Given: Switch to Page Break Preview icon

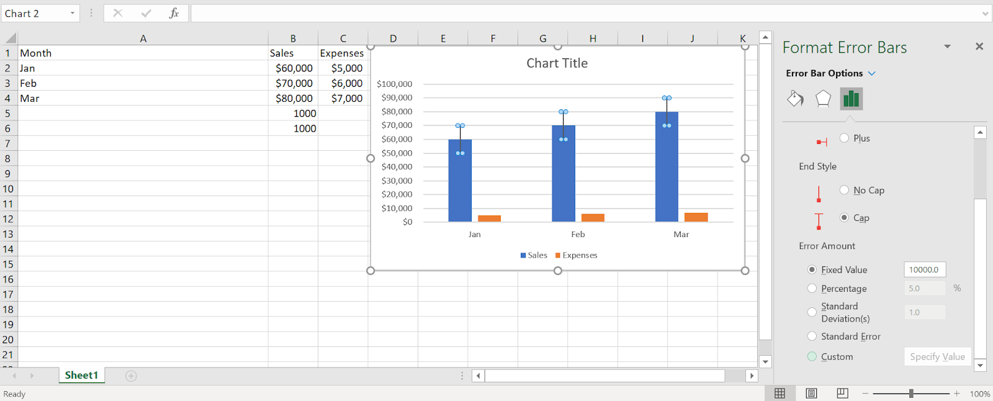Looking at the screenshot, I should point(842,393).
